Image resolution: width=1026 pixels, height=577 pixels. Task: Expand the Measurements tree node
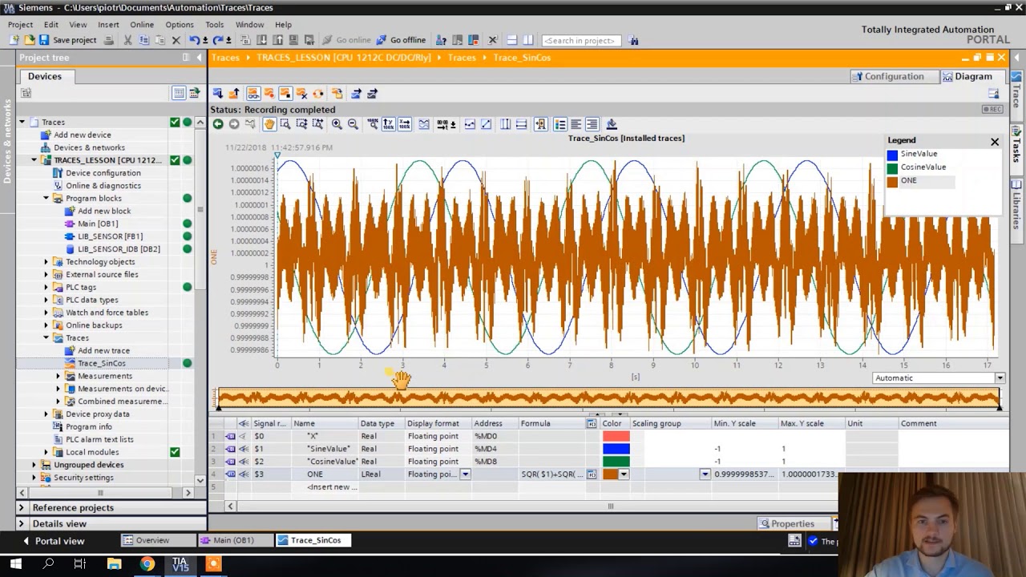tap(59, 376)
